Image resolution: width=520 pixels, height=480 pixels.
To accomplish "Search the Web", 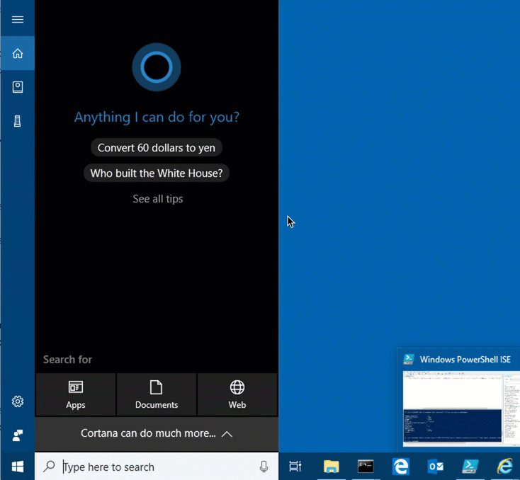I will [x=237, y=394].
